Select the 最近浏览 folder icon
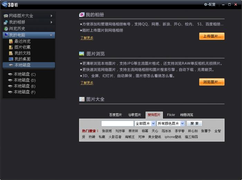The image size is (242, 180). (x=11, y=41)
